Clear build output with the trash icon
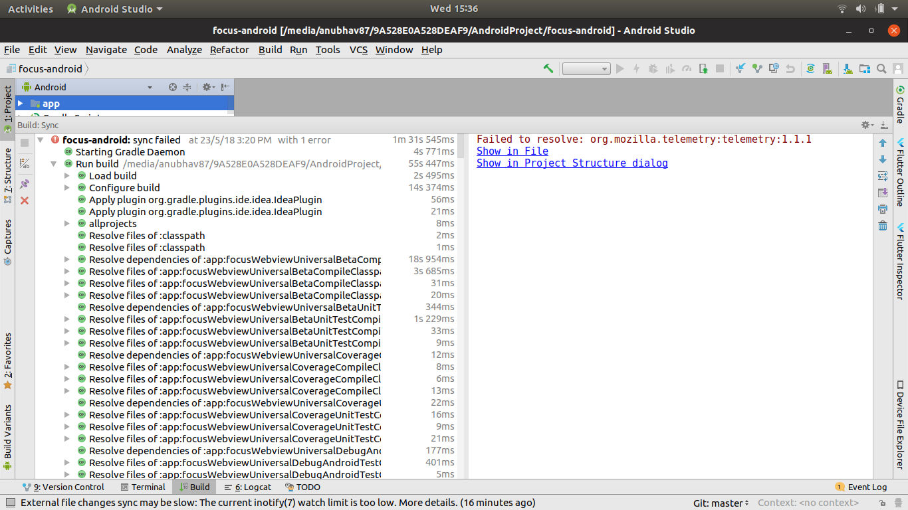 click(882, 225)
